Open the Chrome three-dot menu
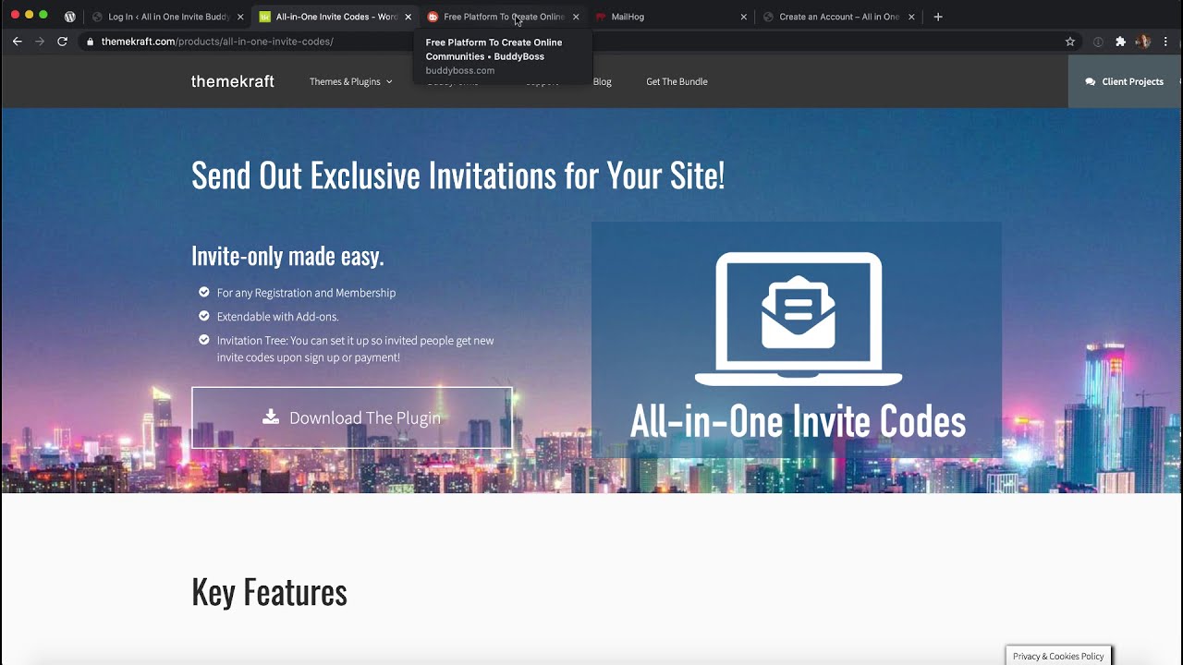 click(x=1166, y=42)
